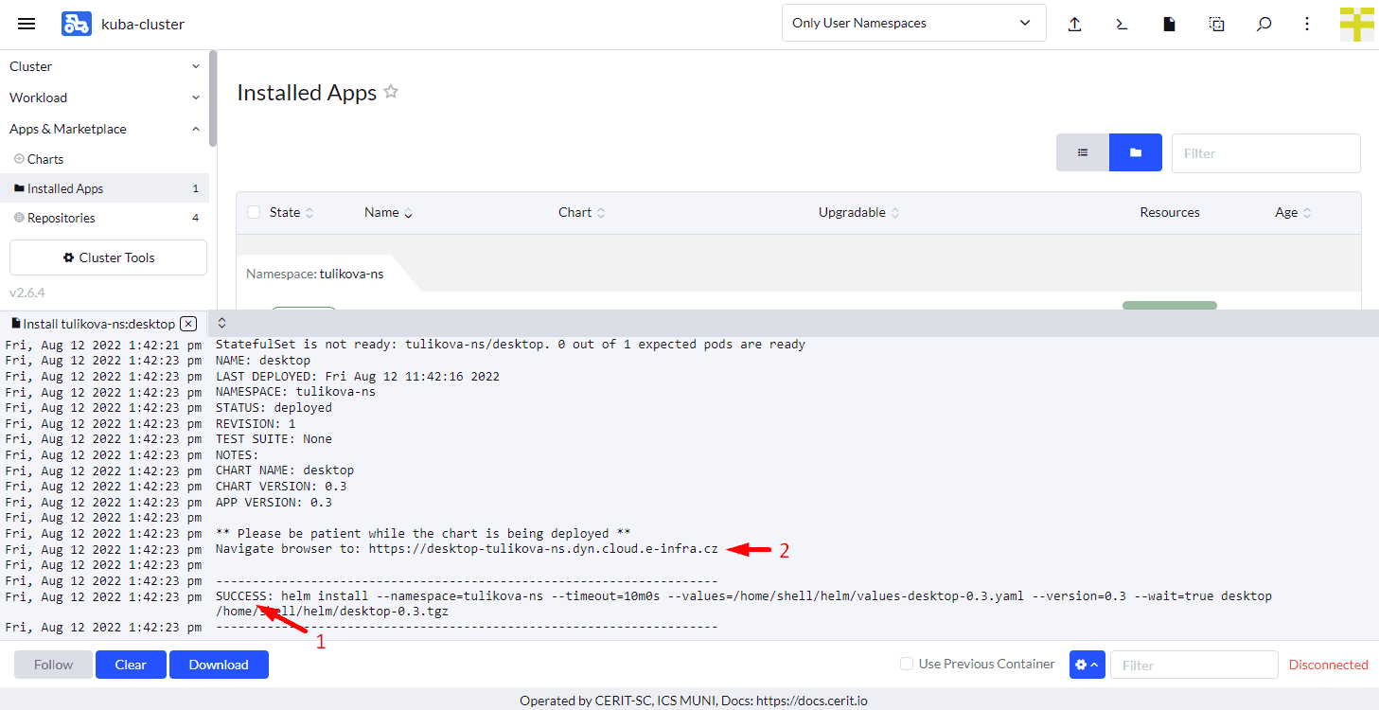This screenshot has height=710, width=1379.
Task: Open the Only User Namespaces dropdown
Action: pyautogui.click(x=913, y=23)
